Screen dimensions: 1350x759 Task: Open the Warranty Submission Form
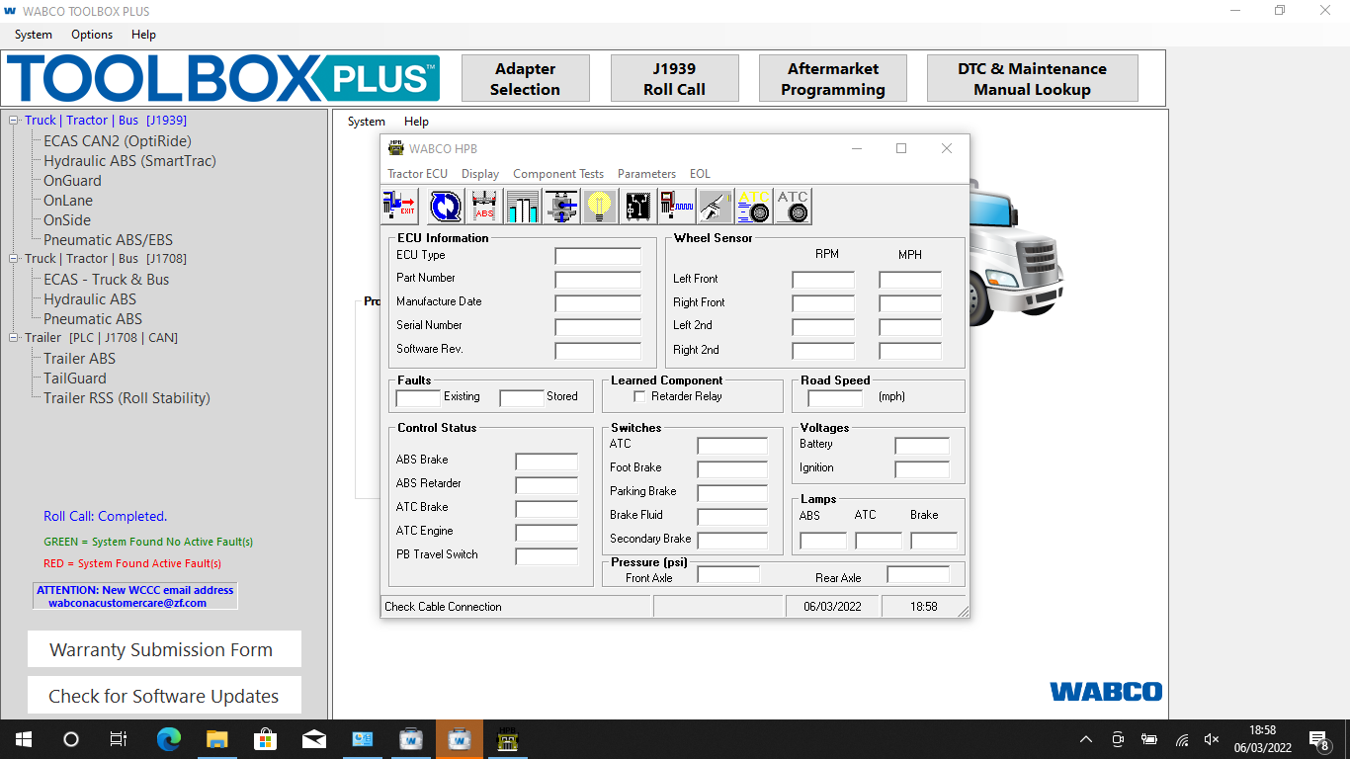click(161, 650)
